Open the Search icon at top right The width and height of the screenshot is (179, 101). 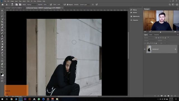coord(170,4)
